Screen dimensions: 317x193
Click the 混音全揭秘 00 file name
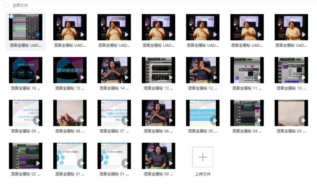(158, 174)
